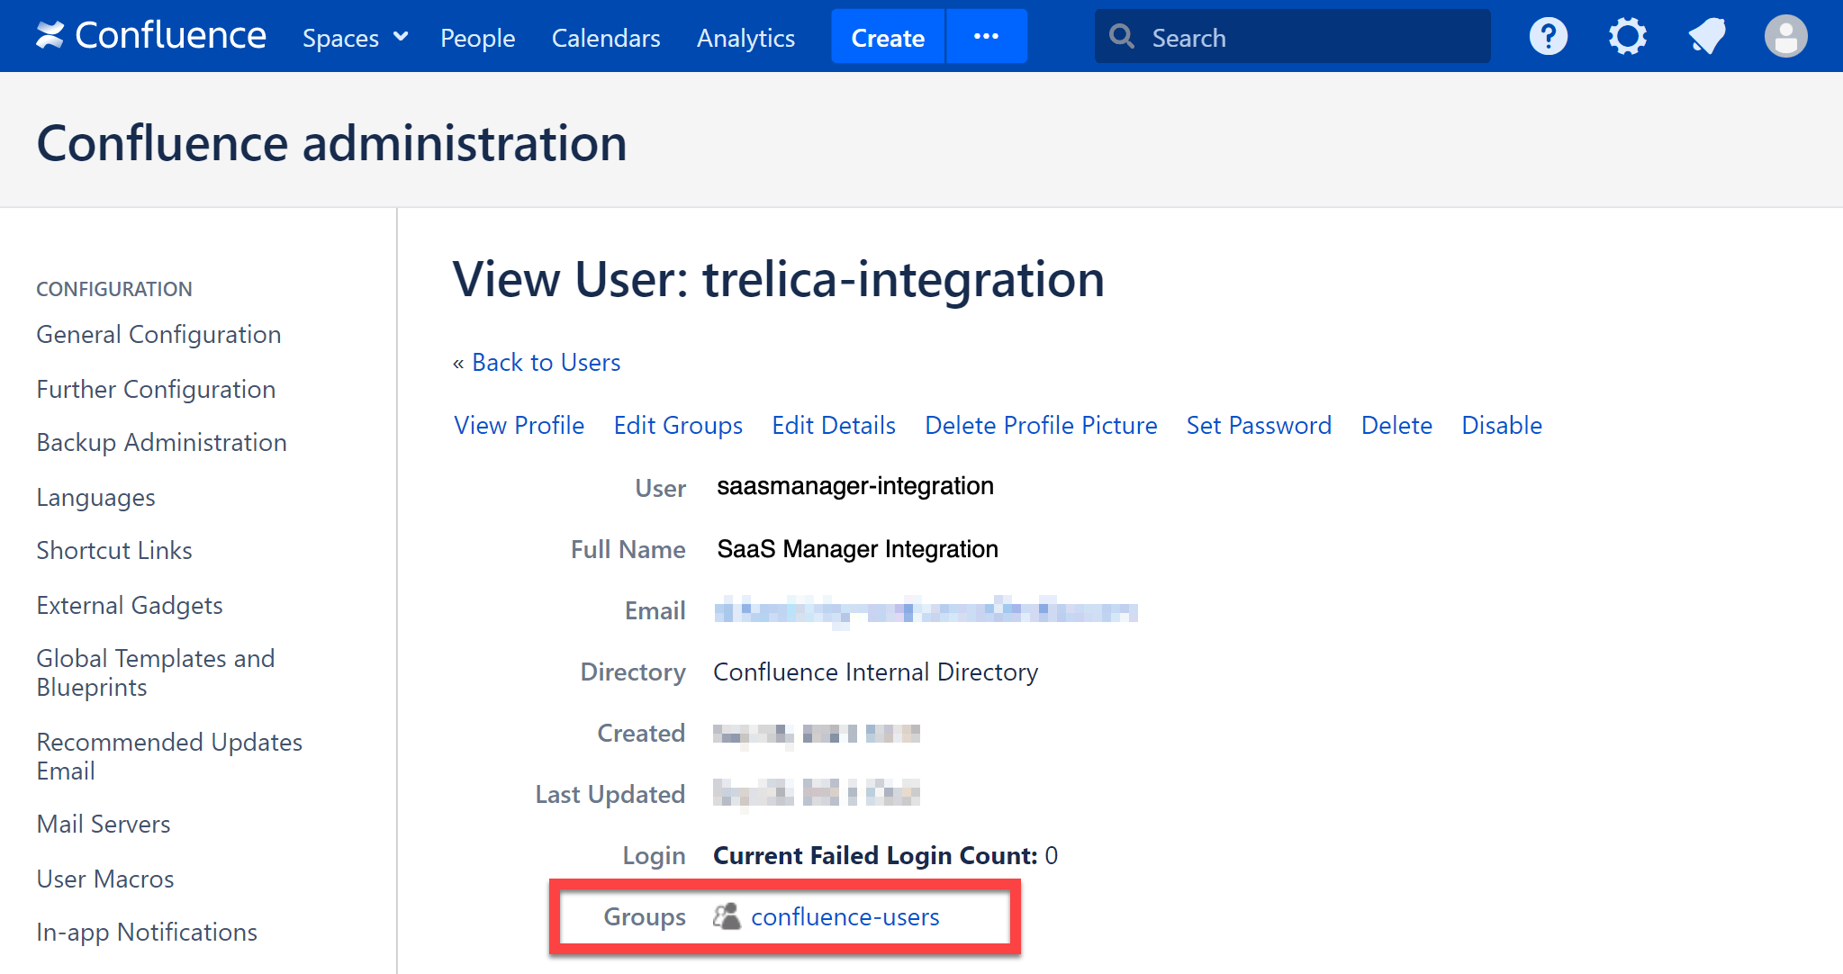
Task: Open the People menu item
Action: pos(478,38)
